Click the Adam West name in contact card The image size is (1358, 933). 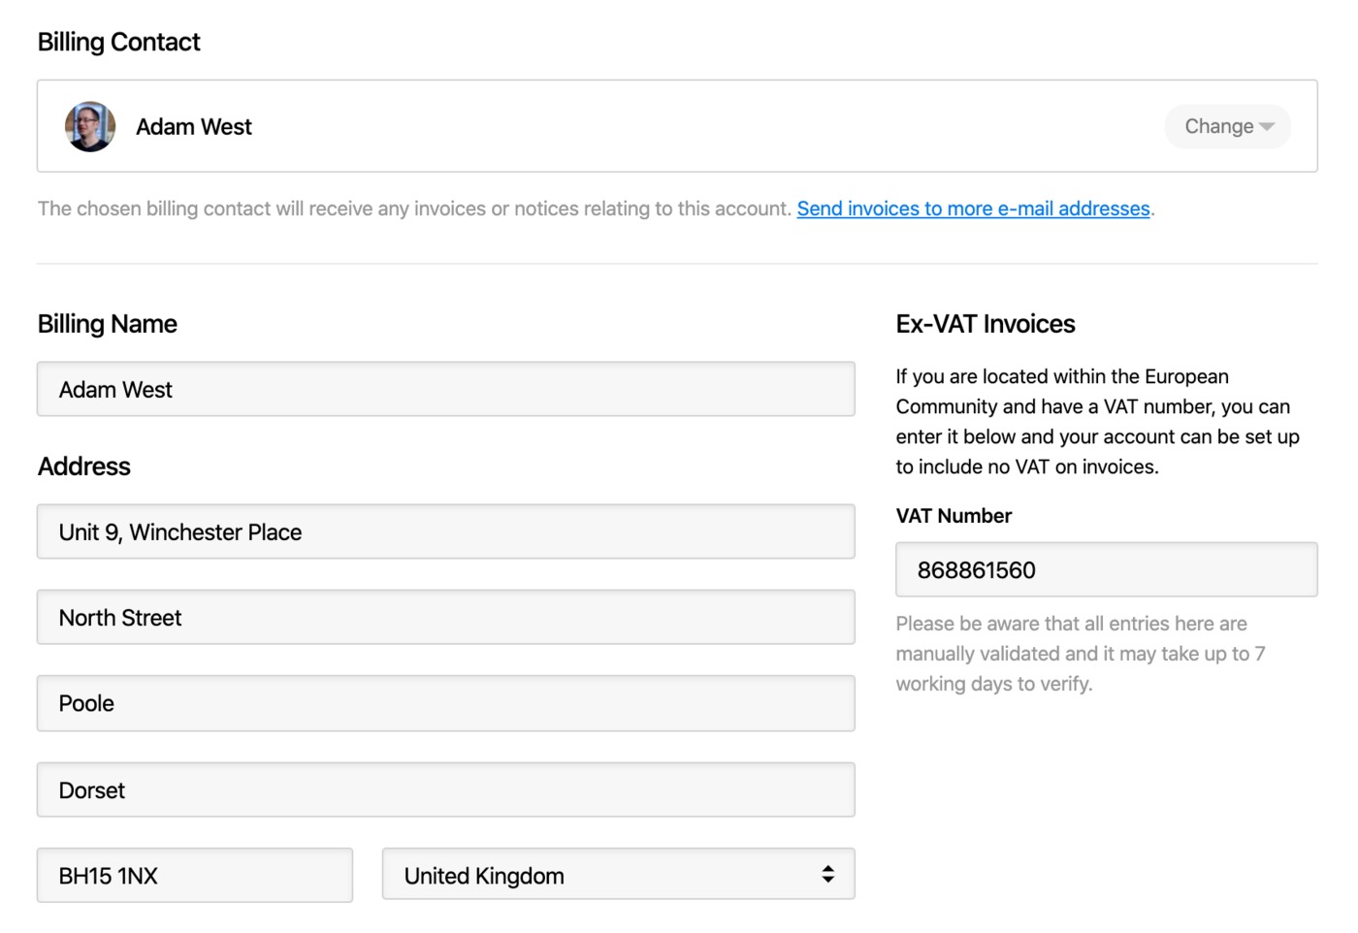click(194, 127)
